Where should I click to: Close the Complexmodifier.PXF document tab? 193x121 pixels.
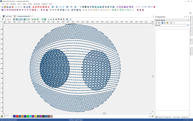[x=32, y=16]
